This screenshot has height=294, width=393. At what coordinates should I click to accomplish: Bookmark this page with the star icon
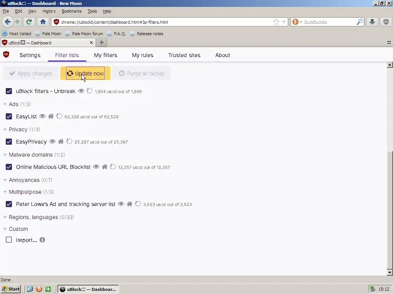tap(276, 22)
